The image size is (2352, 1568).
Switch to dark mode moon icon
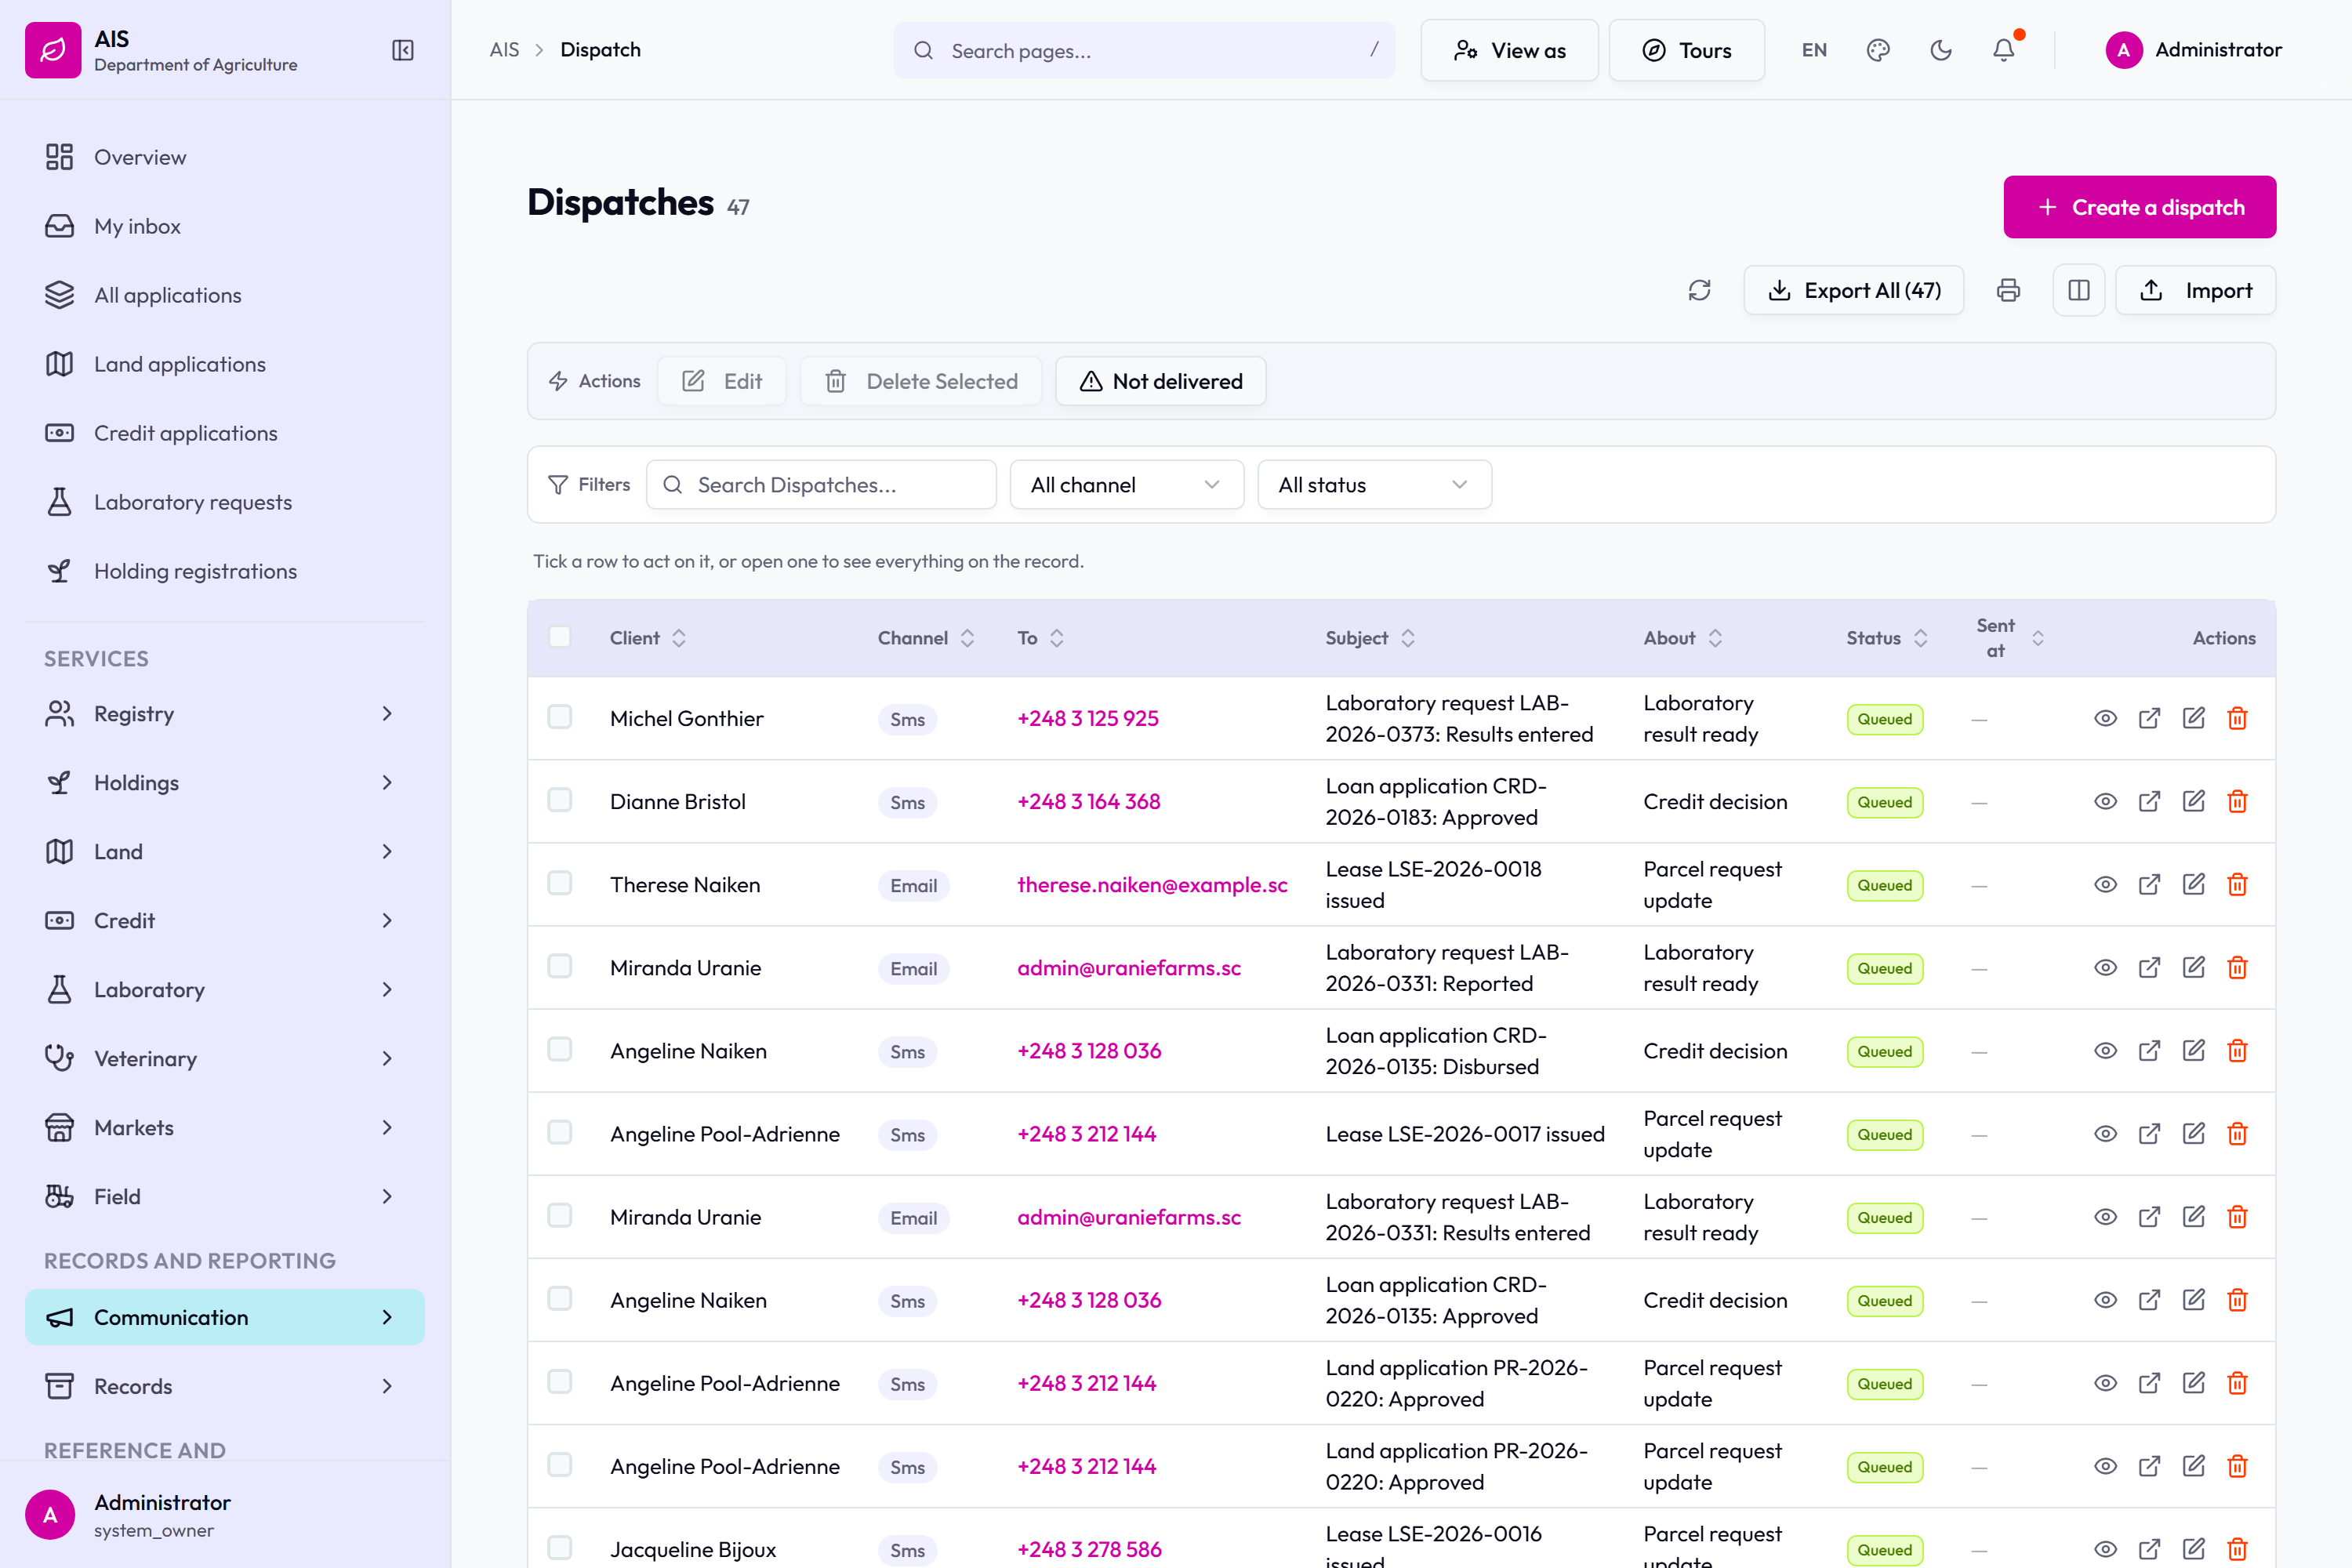point(1941,50)
